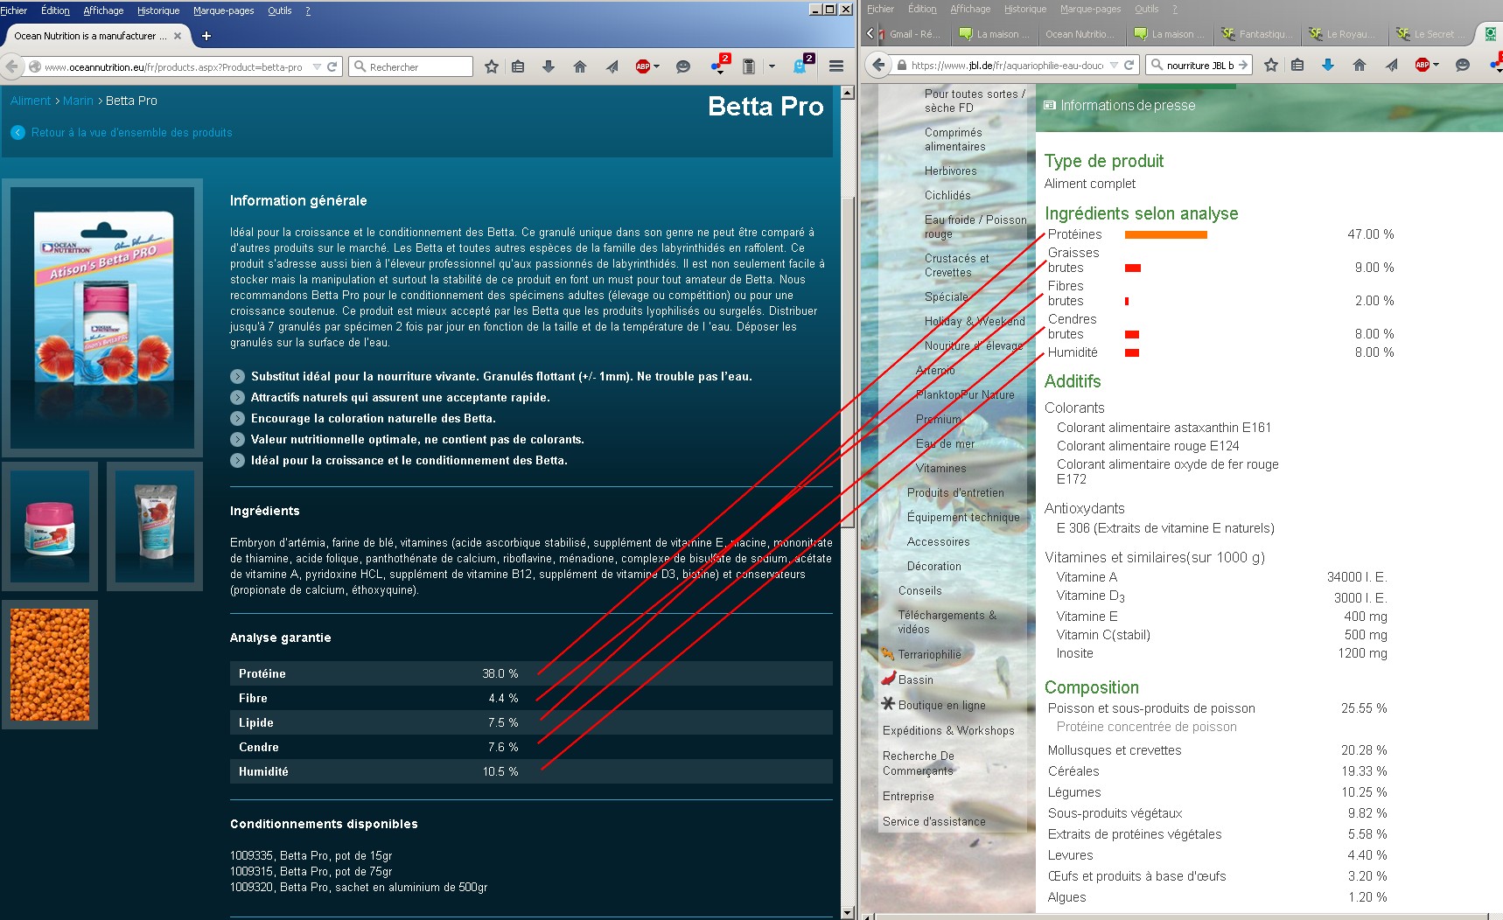Open URL history dropdown in jbl.de address bar
This screenshot has height=920, width=1503.
pyautogui.click(x=1114, y=65)
